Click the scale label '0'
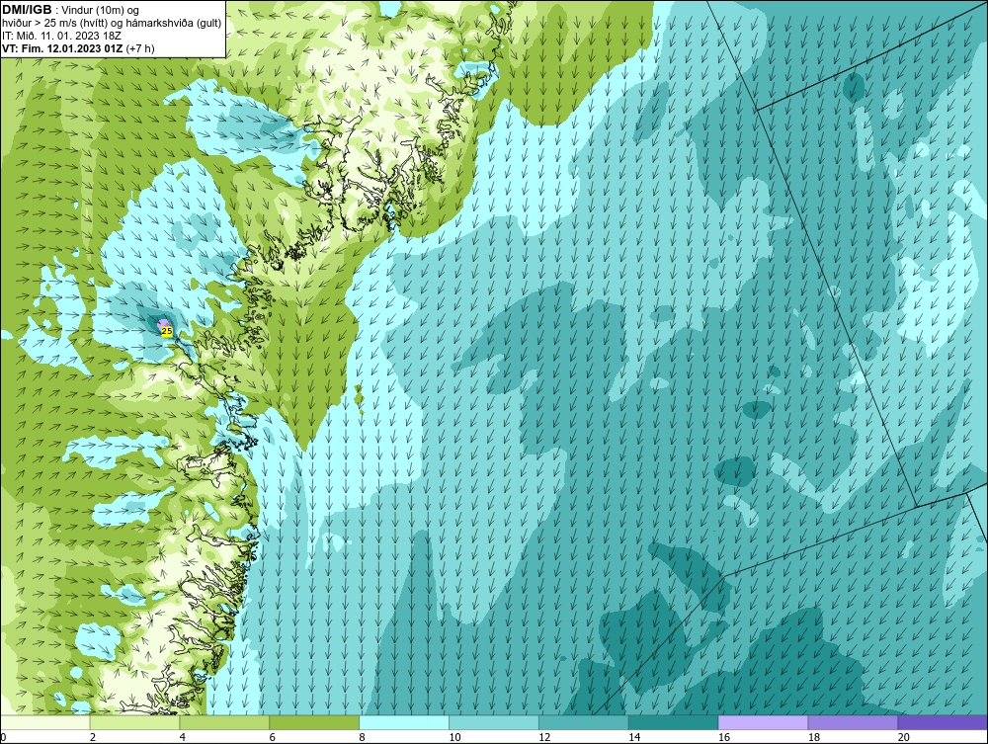This screenshot has width=988, height=744. tap(3, 737)
